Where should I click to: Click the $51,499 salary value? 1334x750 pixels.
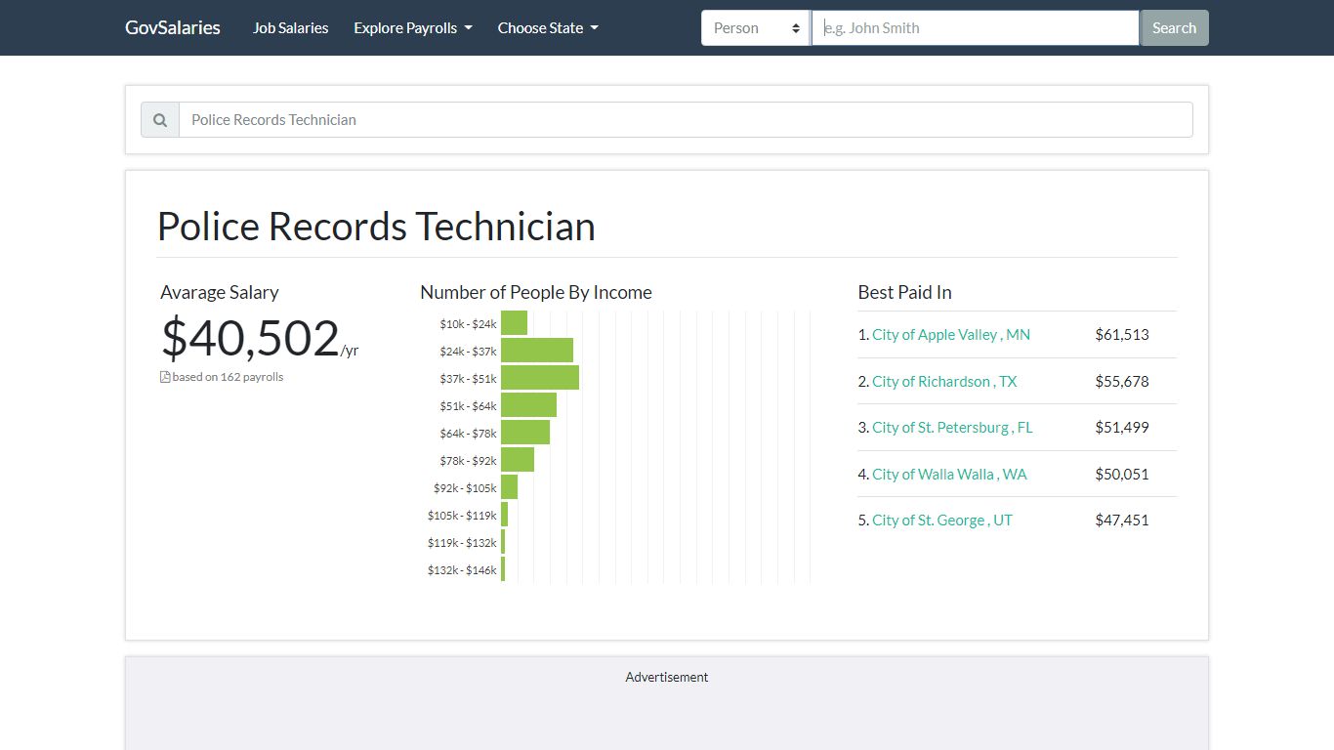(x=1122, y=427)
